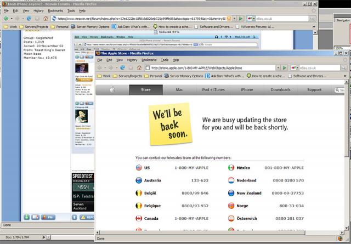Viewport: 351px width, 244px height.
Task: Click Apple logo in store navigation bar
Action: tap(112, 90)
